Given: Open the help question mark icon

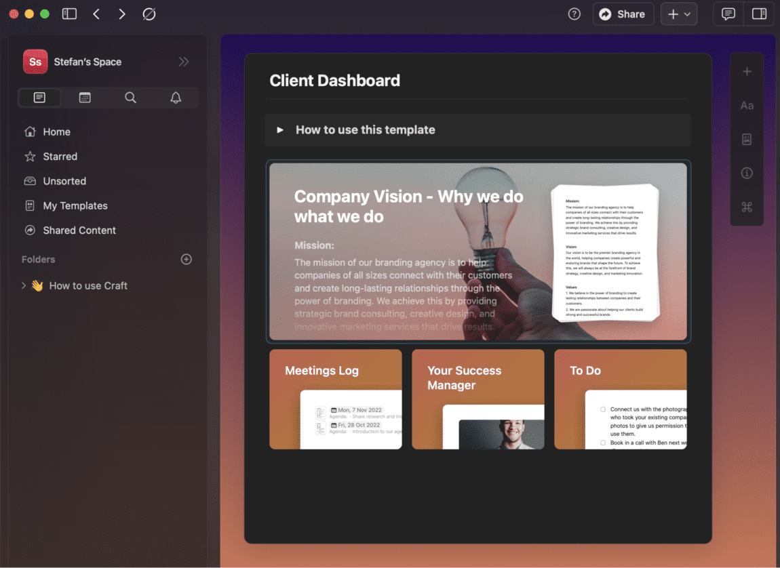Looking at the screenshot, I should pos(574,14).
